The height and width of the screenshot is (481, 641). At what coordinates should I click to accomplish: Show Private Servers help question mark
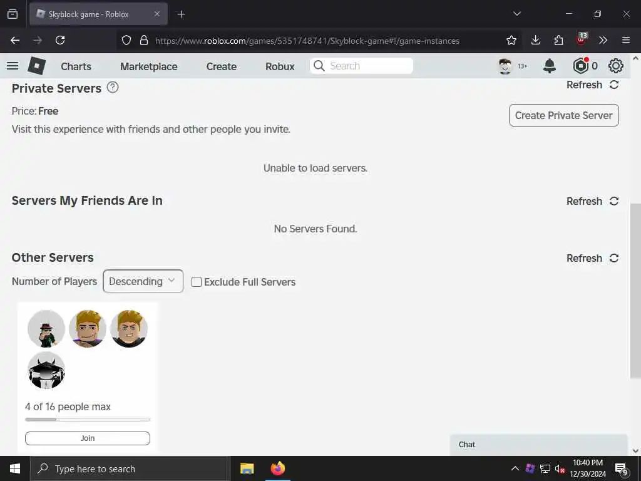(x=113, y=87)
